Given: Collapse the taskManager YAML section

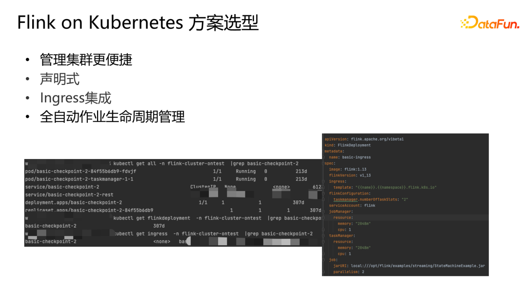Looking at the screenshot, I should click(x=324, y=236).
